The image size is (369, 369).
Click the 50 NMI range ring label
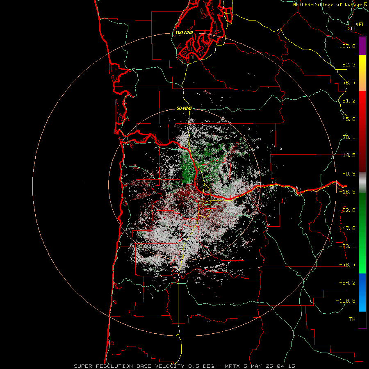point(184,108)
